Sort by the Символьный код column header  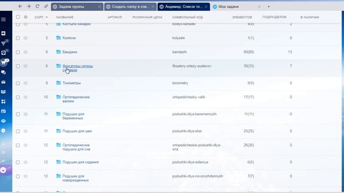click(x=188, y=17)
